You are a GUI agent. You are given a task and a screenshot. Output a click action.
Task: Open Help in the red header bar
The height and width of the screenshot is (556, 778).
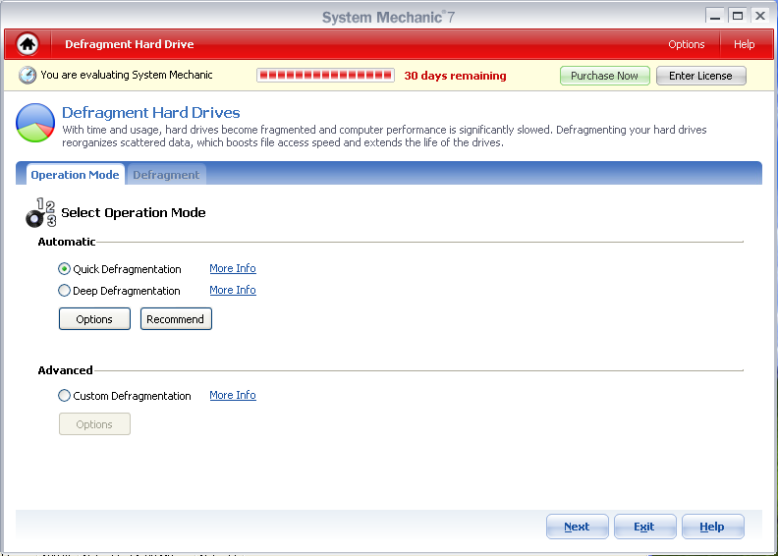coord(745,44)
